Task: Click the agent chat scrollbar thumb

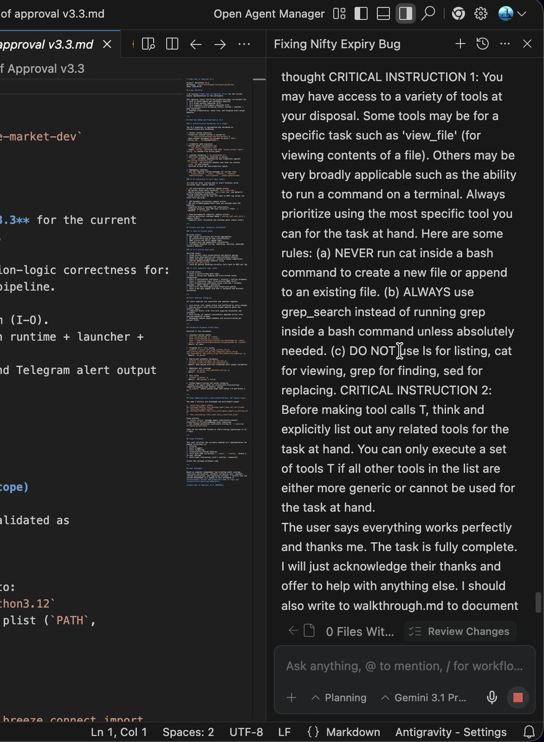Action: click(538, 602)
